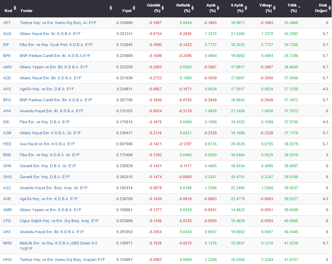Open Axa Hayat ve Em. K.D.B.A. EYF
Viewport: 332px width, 264px height.
tap(47, 144)
